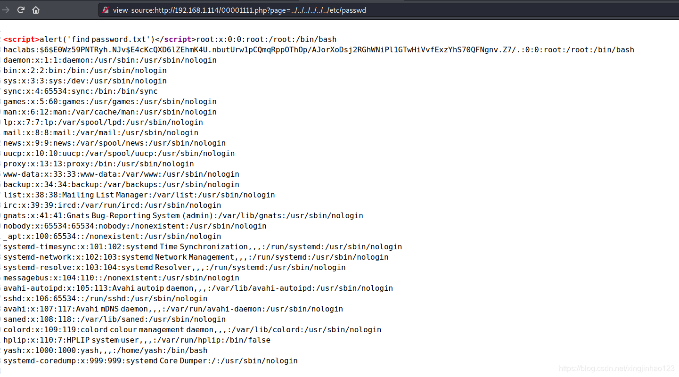Go to the browser home page
The height and width of the screenshot is (377, 679).
pos(36,10)
